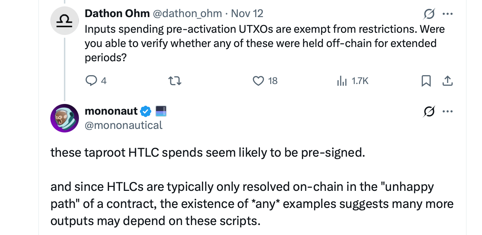Click the Dathon Ohm display name

tap(117, 14)
